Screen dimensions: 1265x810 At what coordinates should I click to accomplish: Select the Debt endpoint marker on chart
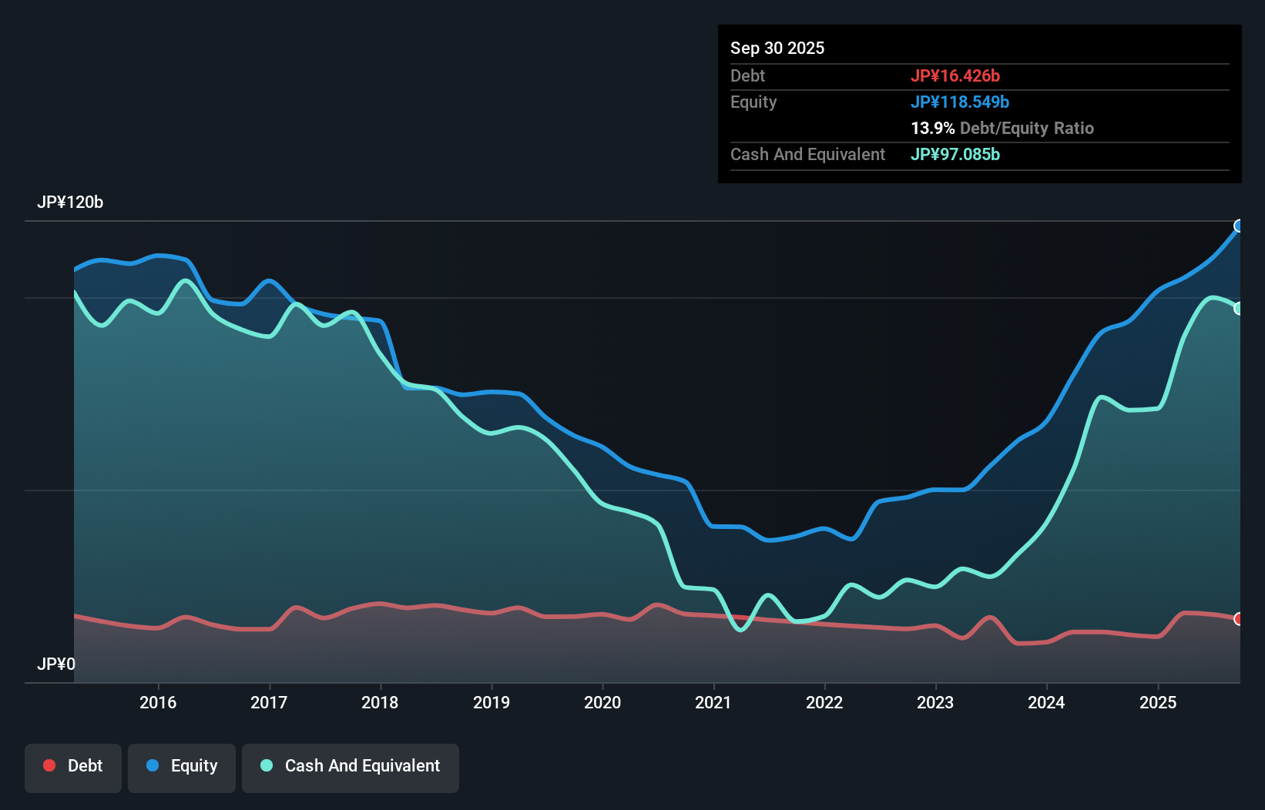(1239, 619)
